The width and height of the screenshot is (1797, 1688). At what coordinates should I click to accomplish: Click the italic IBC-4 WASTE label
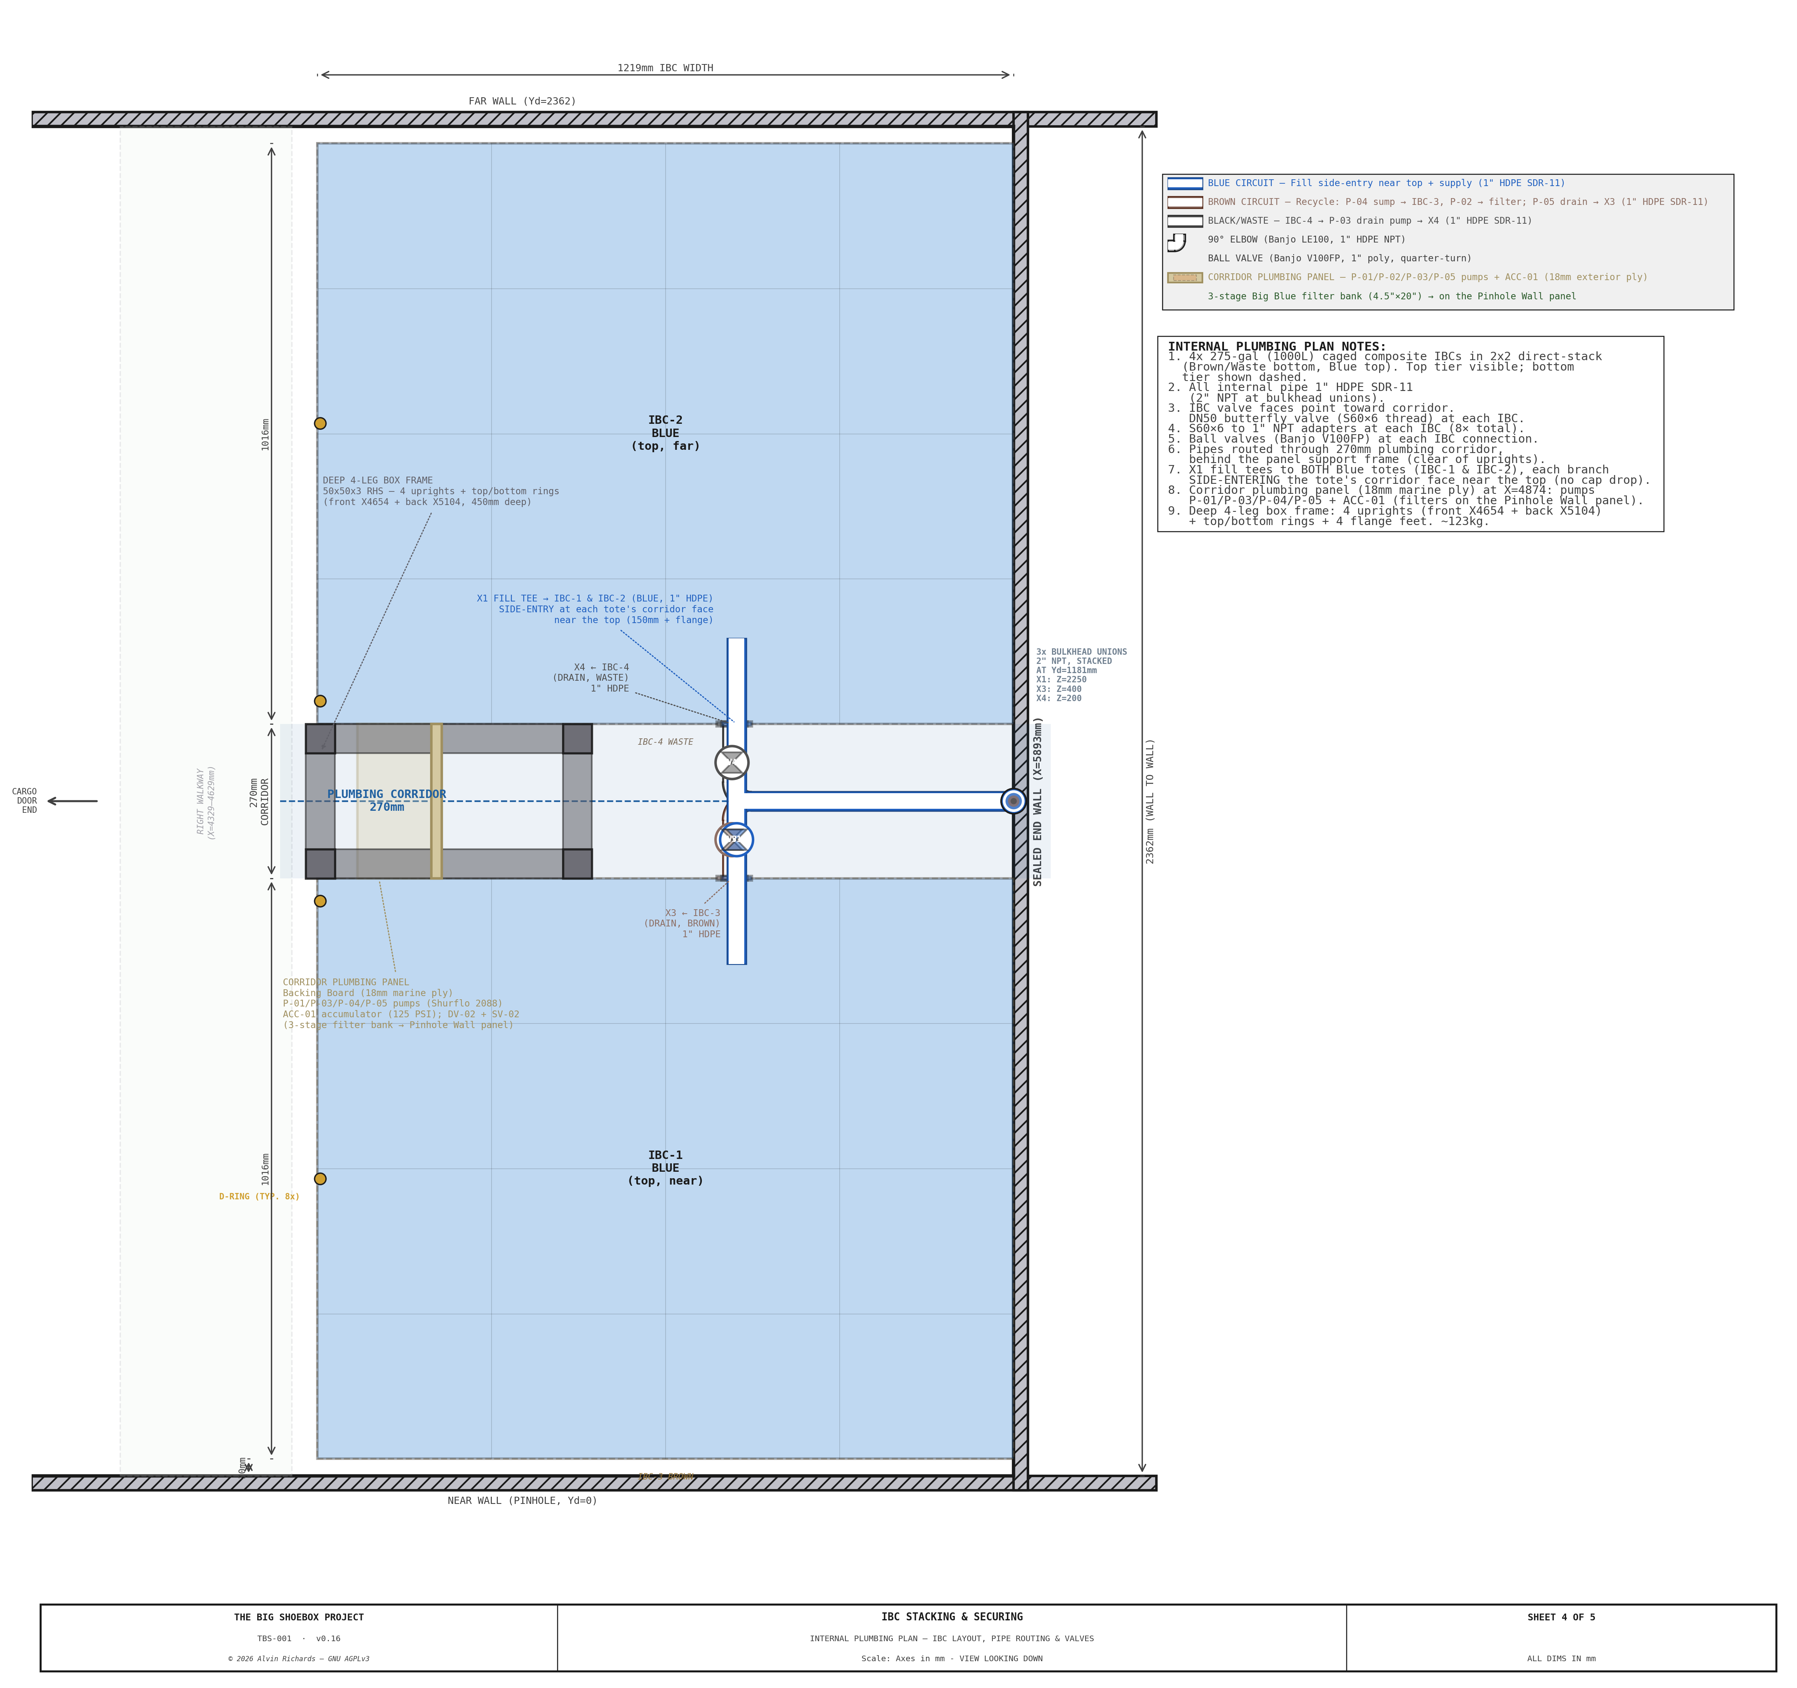(x=665, y=742)
